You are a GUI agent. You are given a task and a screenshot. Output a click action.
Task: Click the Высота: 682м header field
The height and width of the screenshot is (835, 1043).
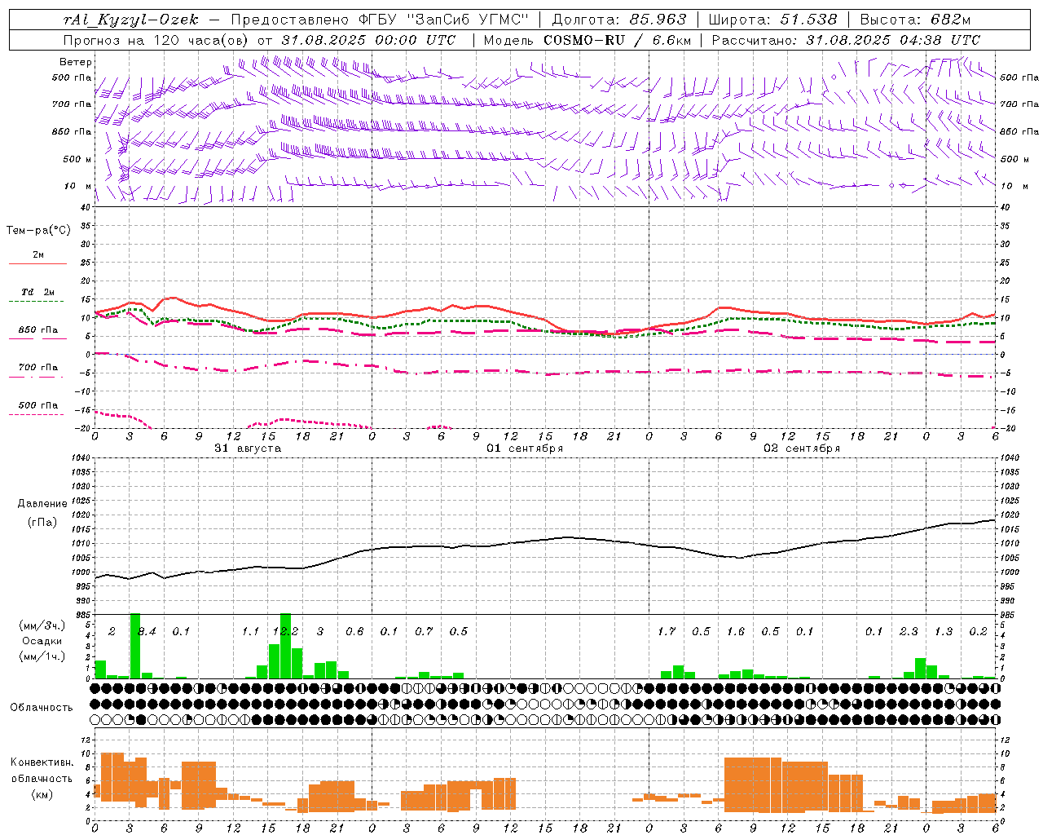pos(915,20)
